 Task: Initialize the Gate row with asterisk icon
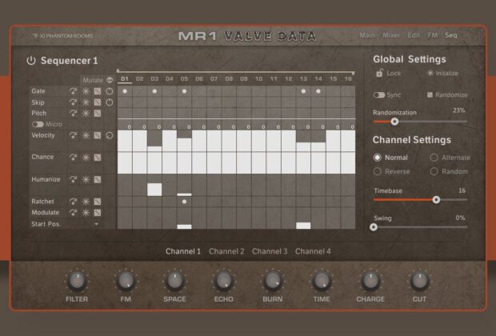(x=86, y=91)
